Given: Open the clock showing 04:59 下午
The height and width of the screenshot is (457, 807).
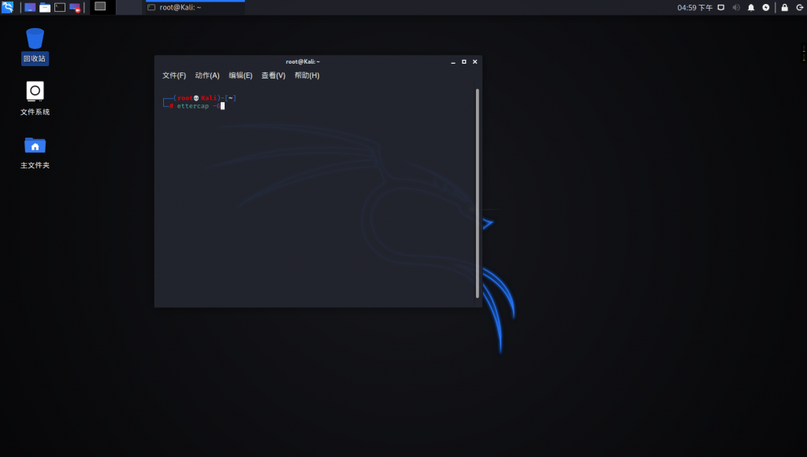Looking at the screenshot, I should tap(695, 8).
